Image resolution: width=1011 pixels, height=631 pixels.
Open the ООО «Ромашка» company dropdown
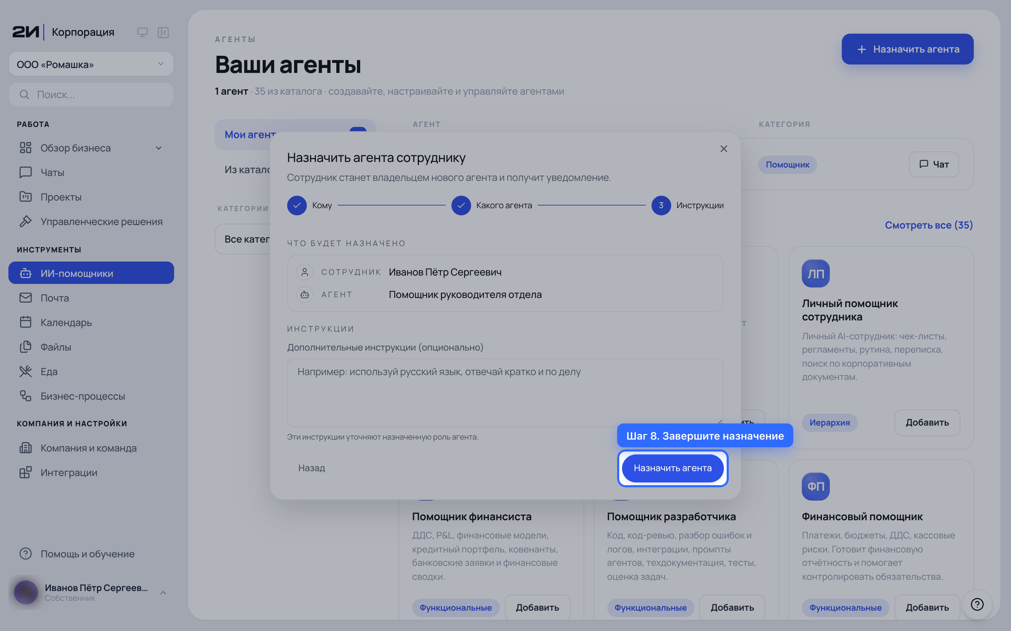click(x=91, y=64)
